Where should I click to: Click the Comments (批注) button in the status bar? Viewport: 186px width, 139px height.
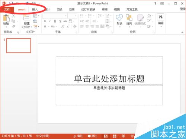(92, 136)
